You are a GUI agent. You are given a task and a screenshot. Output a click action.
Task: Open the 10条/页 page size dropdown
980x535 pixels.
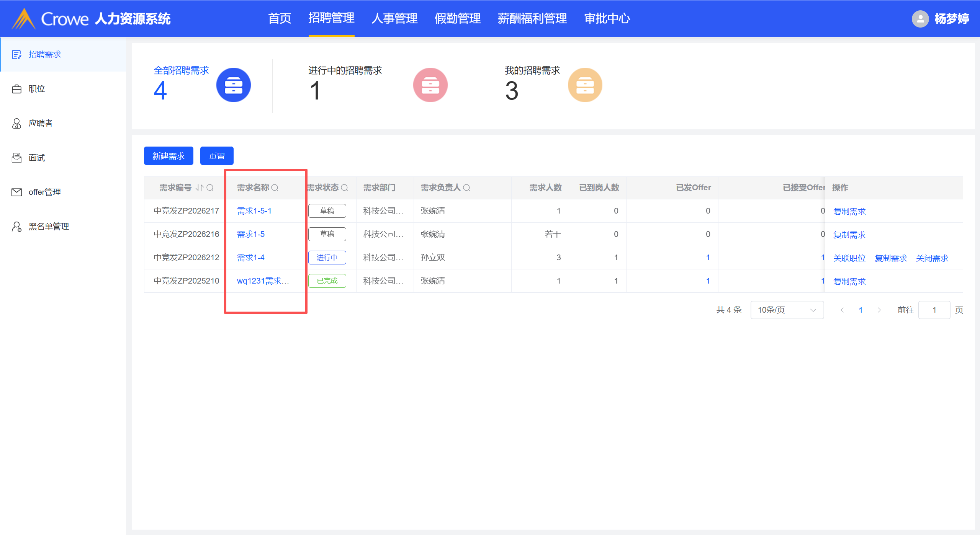[787, 310]
